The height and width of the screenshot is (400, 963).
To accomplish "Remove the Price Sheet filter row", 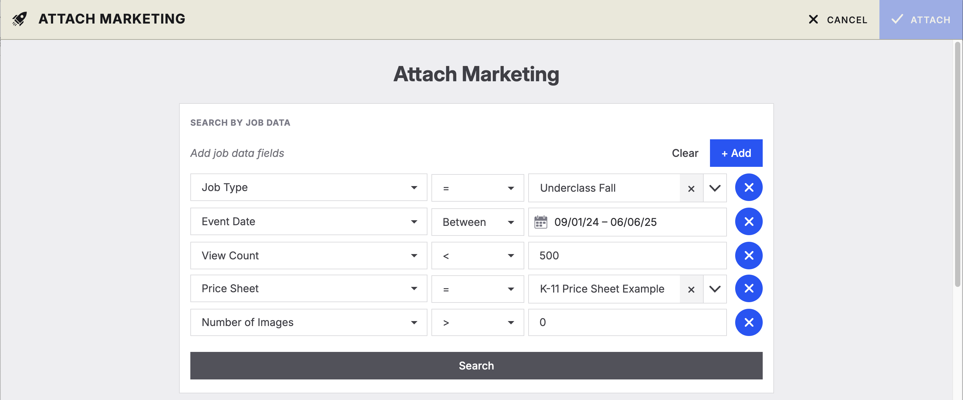I will click(x=748, y=289).
